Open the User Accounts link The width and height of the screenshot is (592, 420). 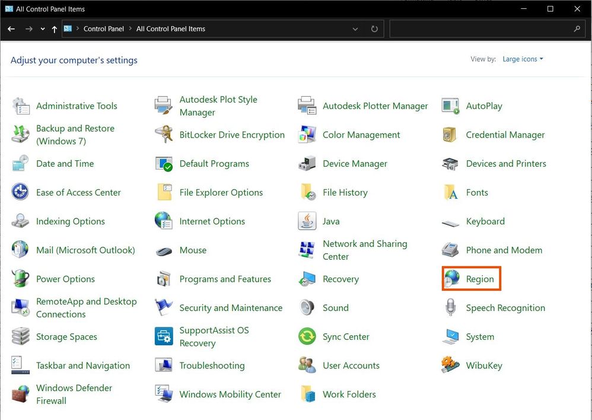tap(351, 365)
